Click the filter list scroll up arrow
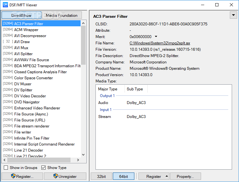 (83, 23)
